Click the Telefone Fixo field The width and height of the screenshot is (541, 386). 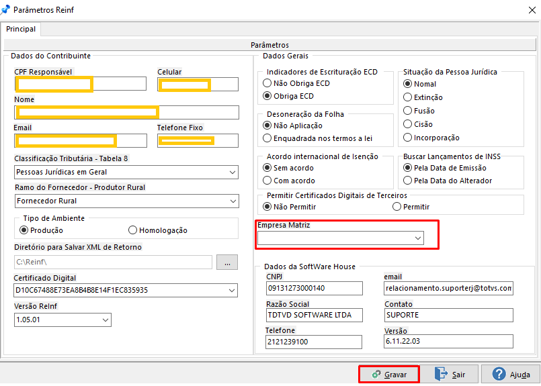[x=198, y=140]
